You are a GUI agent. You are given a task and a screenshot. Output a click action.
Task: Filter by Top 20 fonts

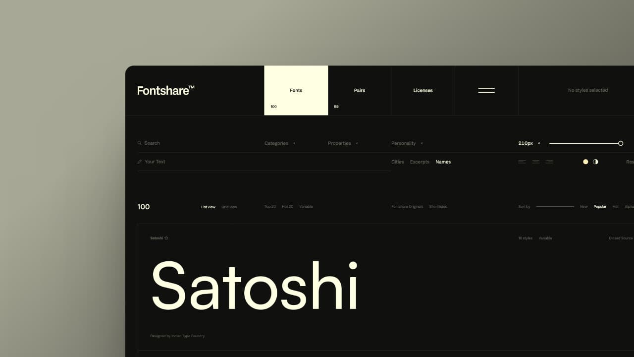coord(270,207)
